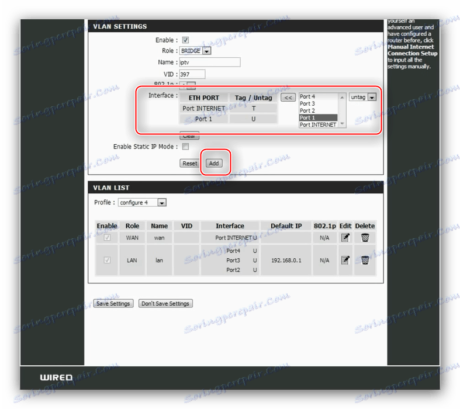Click the << move port button
The width and height of the screenshot is (460, 409).
click(x=288, y=98)
